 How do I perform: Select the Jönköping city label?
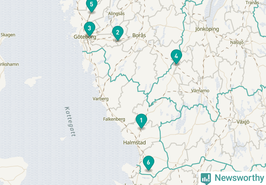point(207,29)
